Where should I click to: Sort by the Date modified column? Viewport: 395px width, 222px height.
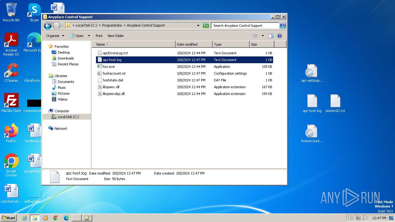tap(194, 44)
